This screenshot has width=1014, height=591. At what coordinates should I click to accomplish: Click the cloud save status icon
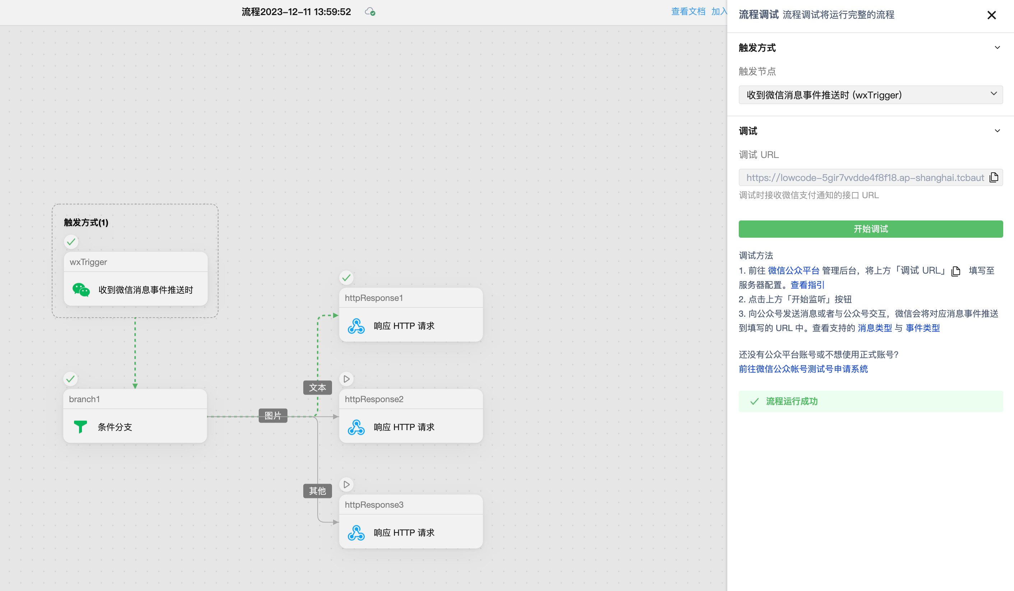point(370,11)
